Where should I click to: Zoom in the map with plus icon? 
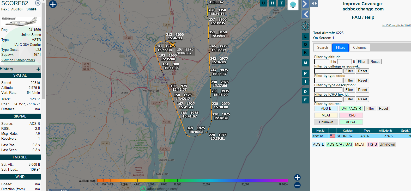(x=297, y=177)
